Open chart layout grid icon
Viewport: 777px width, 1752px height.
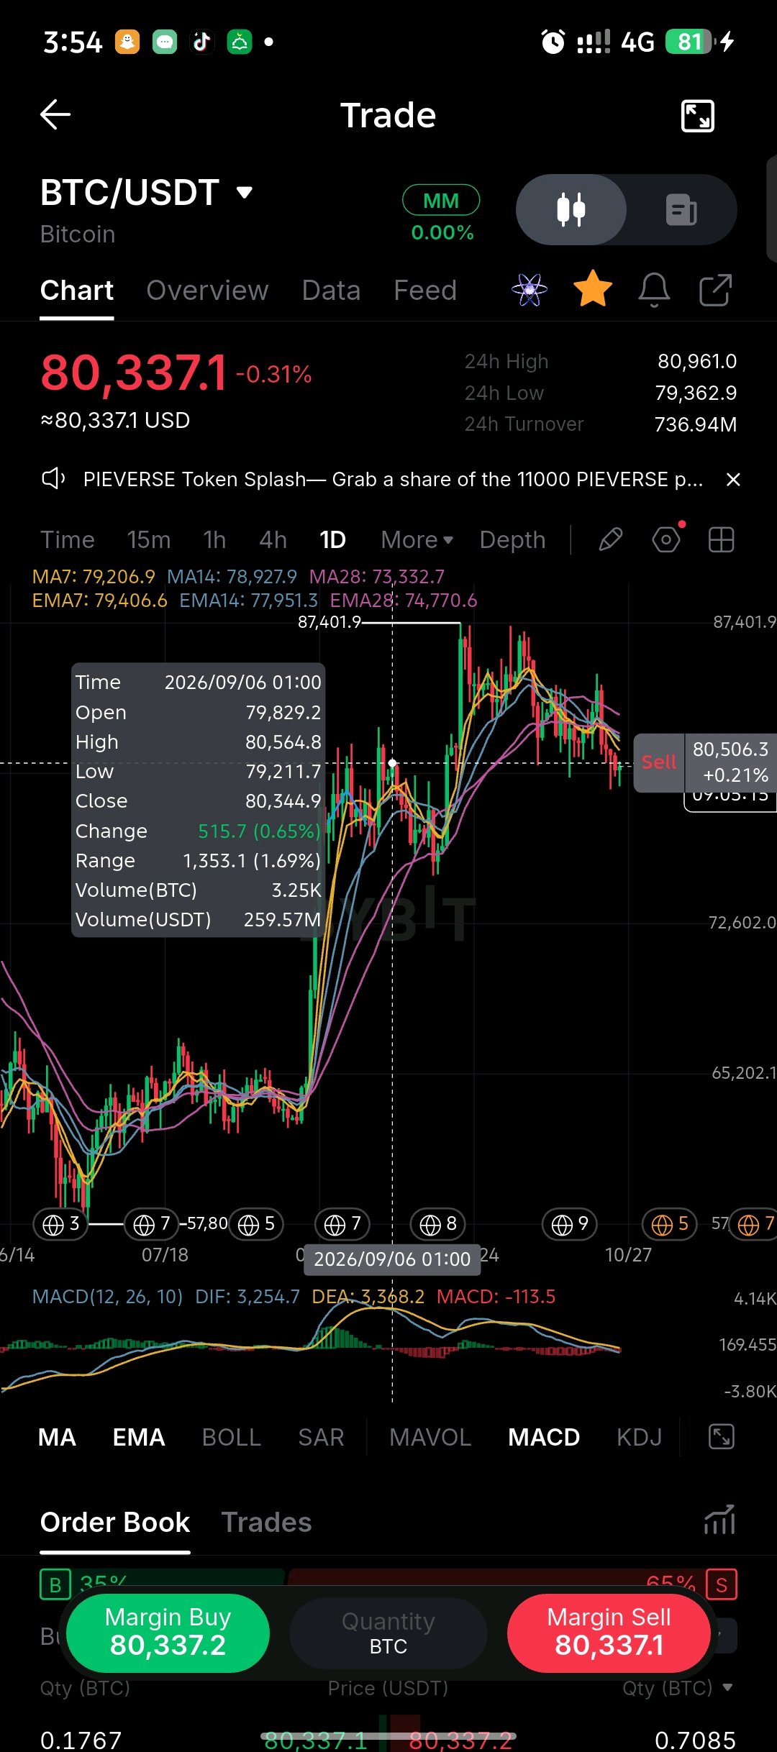pyautogui.click(x=721, y=539)
